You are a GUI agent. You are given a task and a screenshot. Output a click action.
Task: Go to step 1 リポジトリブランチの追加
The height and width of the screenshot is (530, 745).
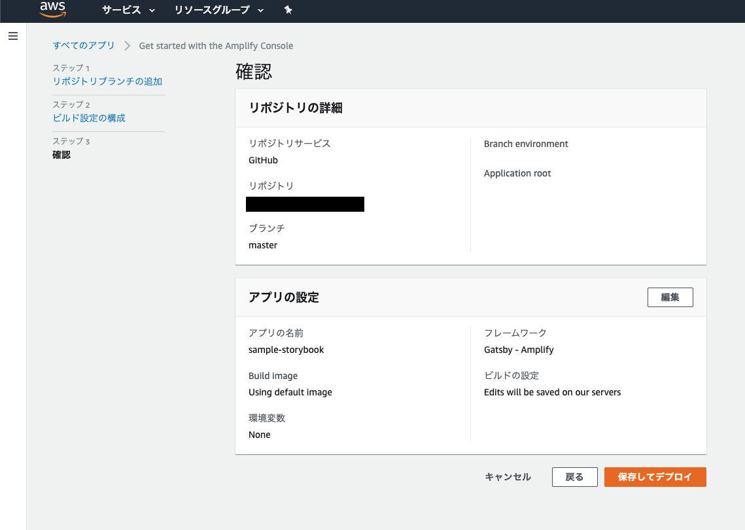point(107,81)
